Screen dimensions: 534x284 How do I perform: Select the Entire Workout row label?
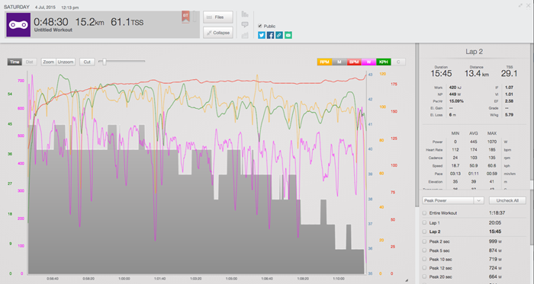[x=443, y=213]
